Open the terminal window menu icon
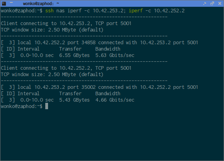The width and height of the screenshot is (224, 161). (4, 4)
